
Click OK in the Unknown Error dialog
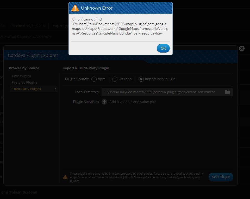click(x=163, y=48)
